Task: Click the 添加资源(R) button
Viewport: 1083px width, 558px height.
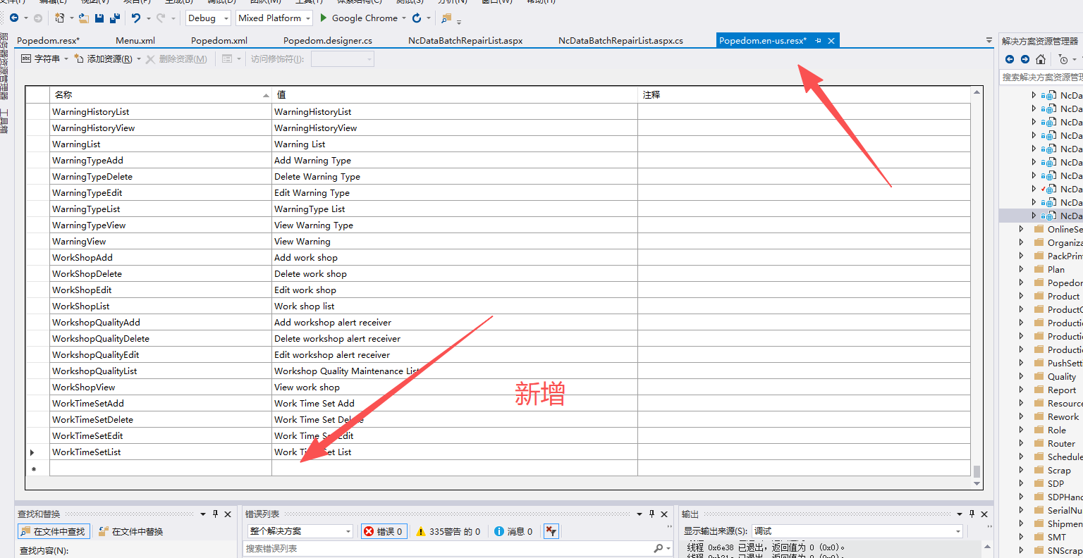Action: coord(104,59)
